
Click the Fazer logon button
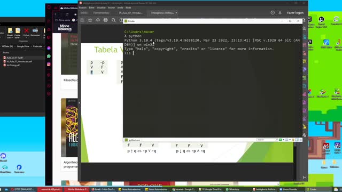(x=295, y=13)
